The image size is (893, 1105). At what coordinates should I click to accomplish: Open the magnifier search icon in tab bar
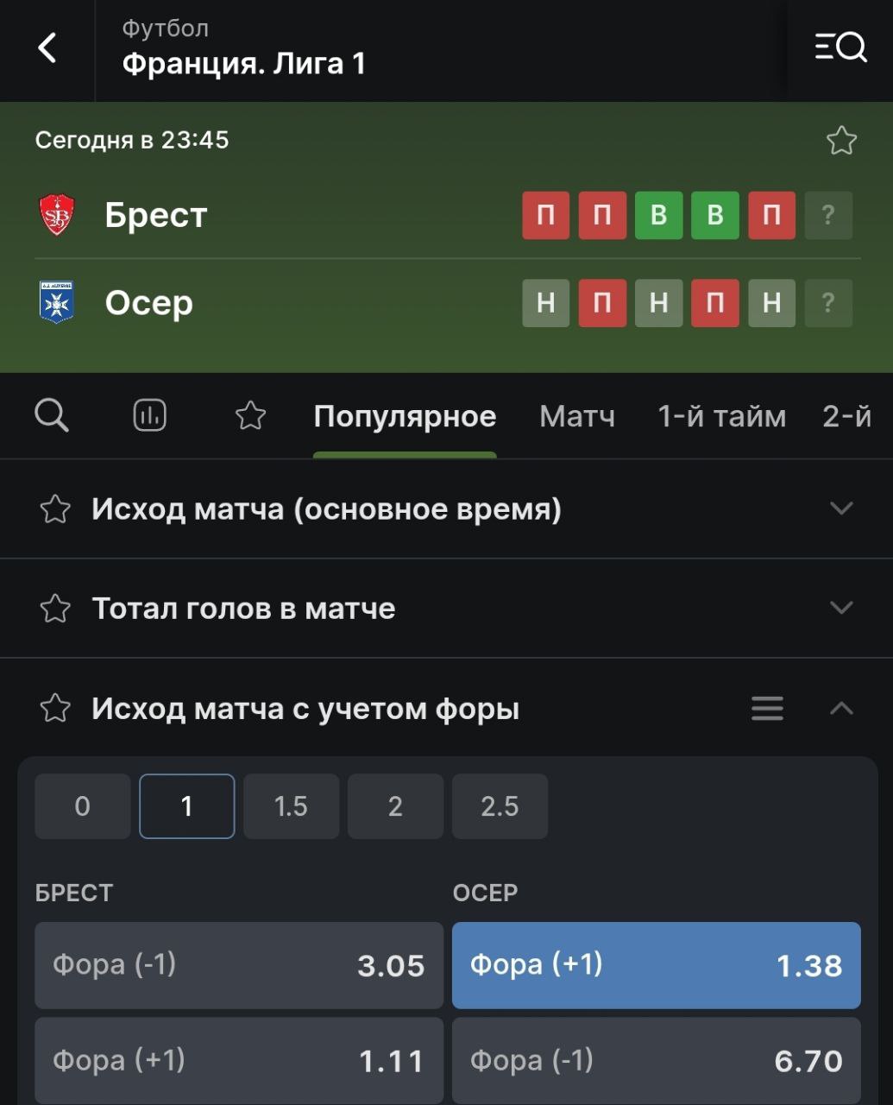point(52,415)
